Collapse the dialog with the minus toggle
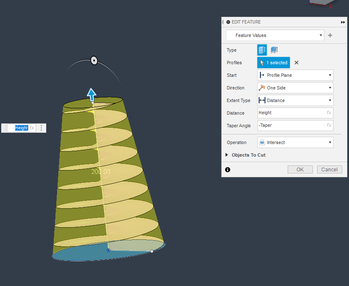Screen dimensions: 349x286 coord(228,22)
